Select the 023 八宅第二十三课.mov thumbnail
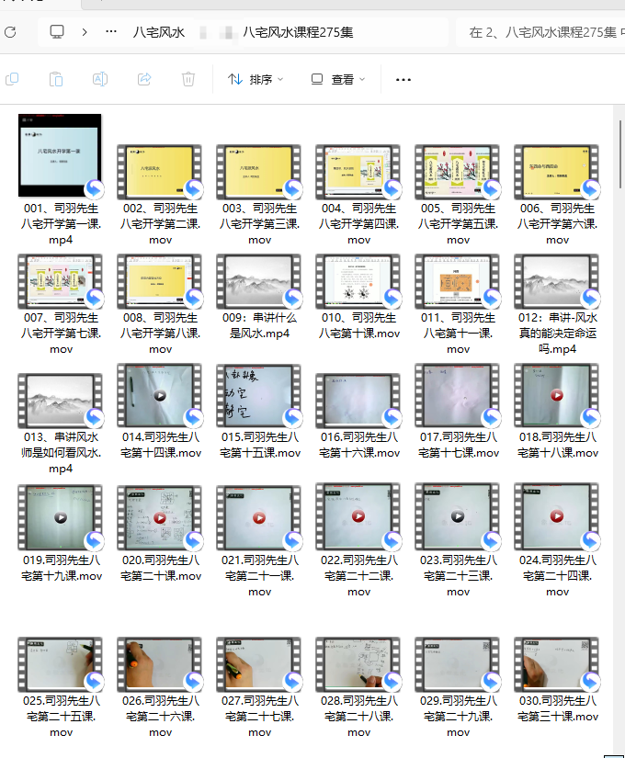 (x=457, y=516)
